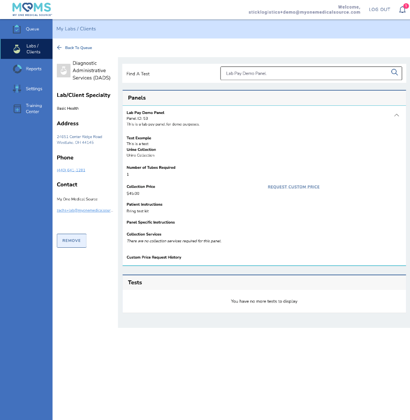Open the Training Center menu item

(34, 109)
